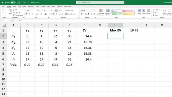Decrease the indent
The height and width of the screenshot is (97, 172).
click(59, 14)
